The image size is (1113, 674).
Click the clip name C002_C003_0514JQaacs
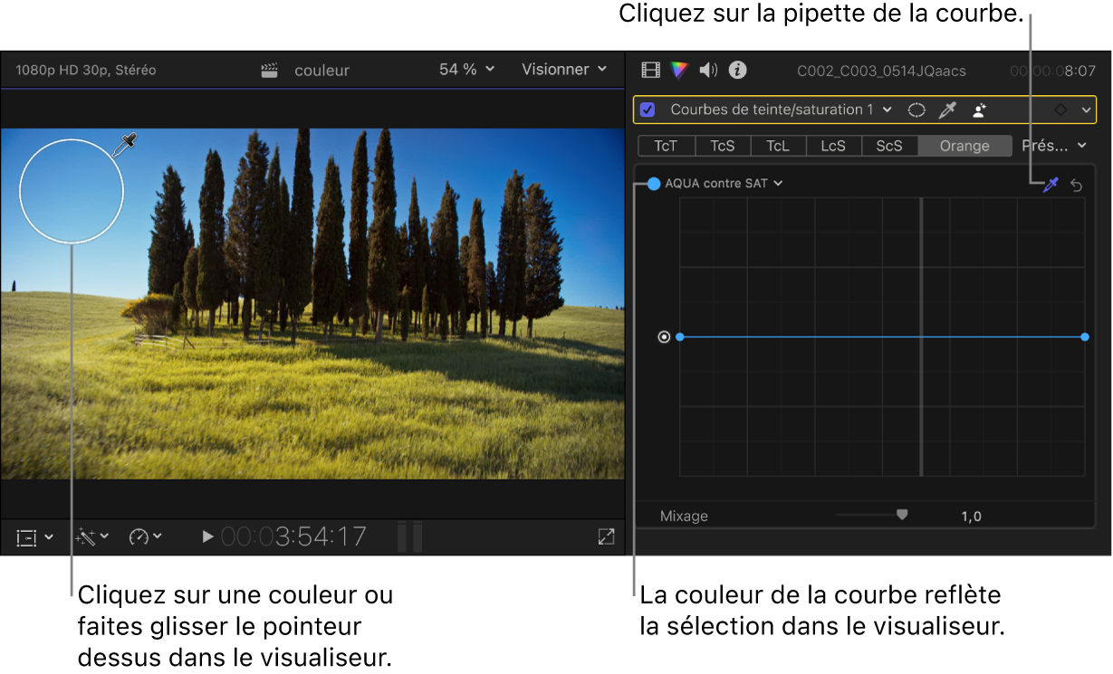pos(881,71)
